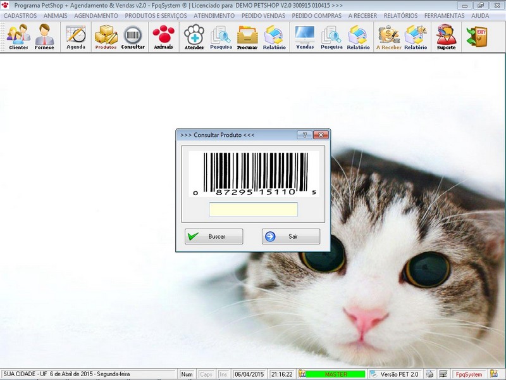Click the green Exit door icon
The image size is (506, 380).
[x=476, y=36]
